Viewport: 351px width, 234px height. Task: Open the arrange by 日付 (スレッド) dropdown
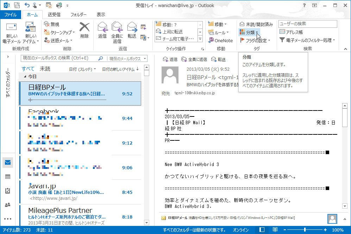coord(82,69)
